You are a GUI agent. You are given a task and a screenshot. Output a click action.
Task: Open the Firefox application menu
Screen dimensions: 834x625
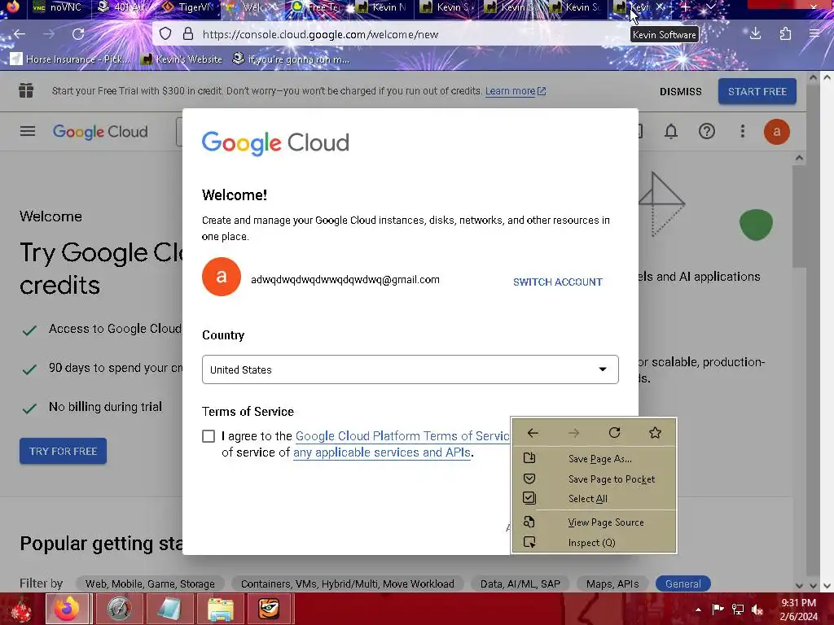pos(814,34)
